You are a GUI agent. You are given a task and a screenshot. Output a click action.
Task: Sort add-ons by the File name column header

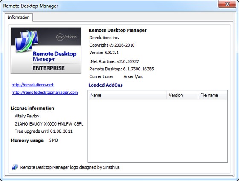213,95
